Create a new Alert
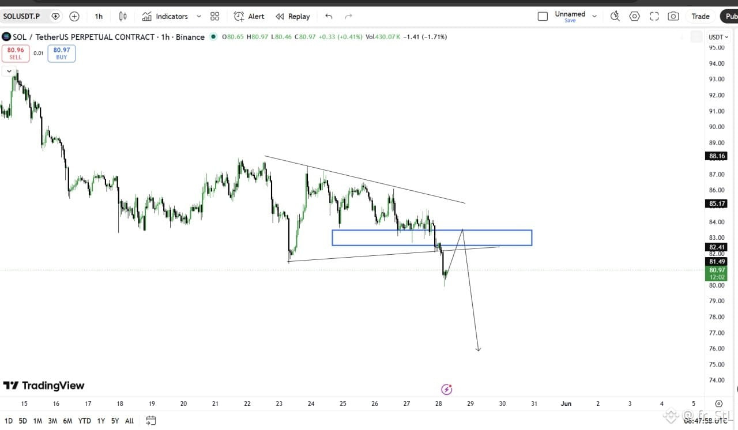The image size is (738, 430). 249,16
